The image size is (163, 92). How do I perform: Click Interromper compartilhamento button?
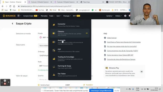pyautogui.click(x=101, y=91)
